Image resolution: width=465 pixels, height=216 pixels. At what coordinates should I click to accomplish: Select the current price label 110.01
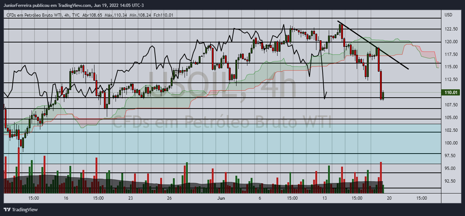click(x=451, y=93)
